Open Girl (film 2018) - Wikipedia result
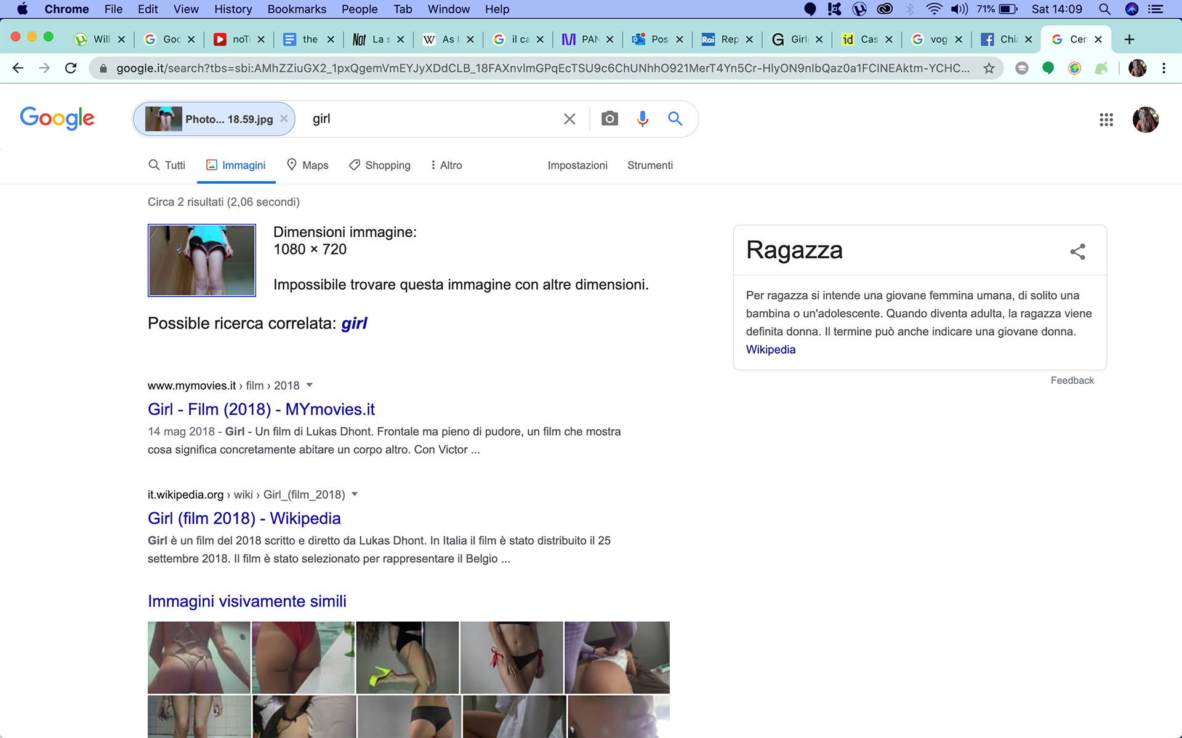The image size is (1182, 738). 244,518
